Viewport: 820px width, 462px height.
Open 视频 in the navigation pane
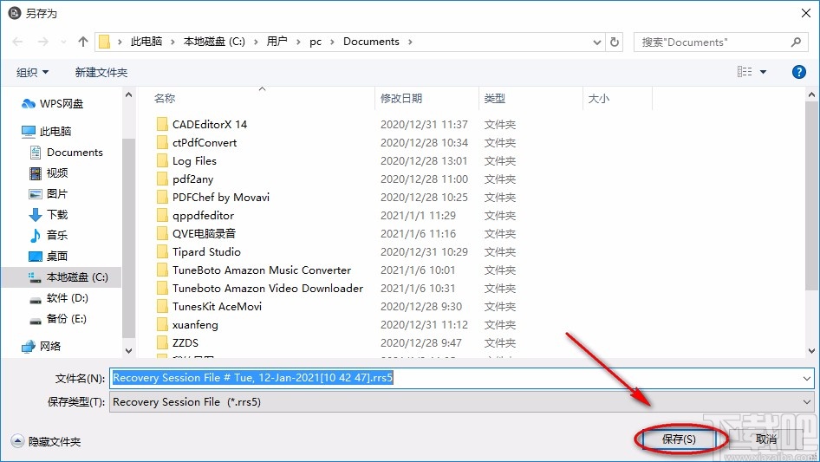49,173
